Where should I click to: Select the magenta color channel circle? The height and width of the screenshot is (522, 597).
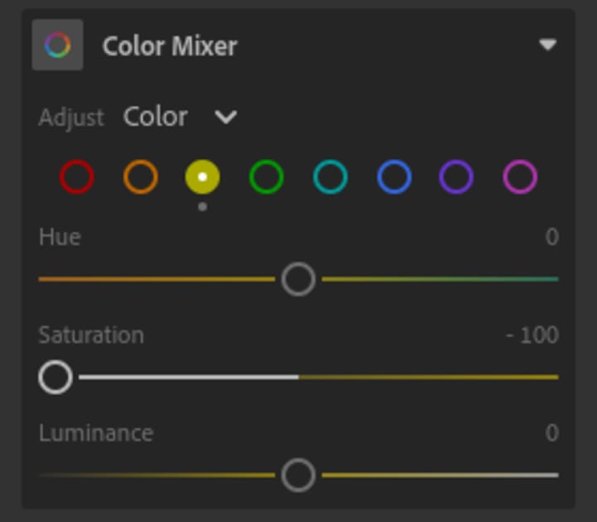pos(520,177)
